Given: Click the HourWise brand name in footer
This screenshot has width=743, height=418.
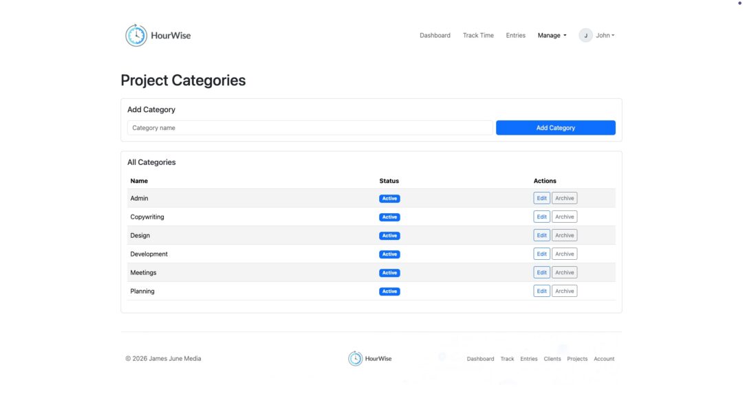Looking at the screenshot, I should [378, 359].
